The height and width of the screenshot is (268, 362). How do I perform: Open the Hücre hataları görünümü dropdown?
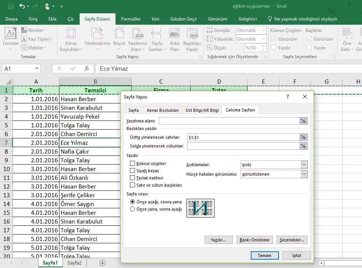point(304,174)
